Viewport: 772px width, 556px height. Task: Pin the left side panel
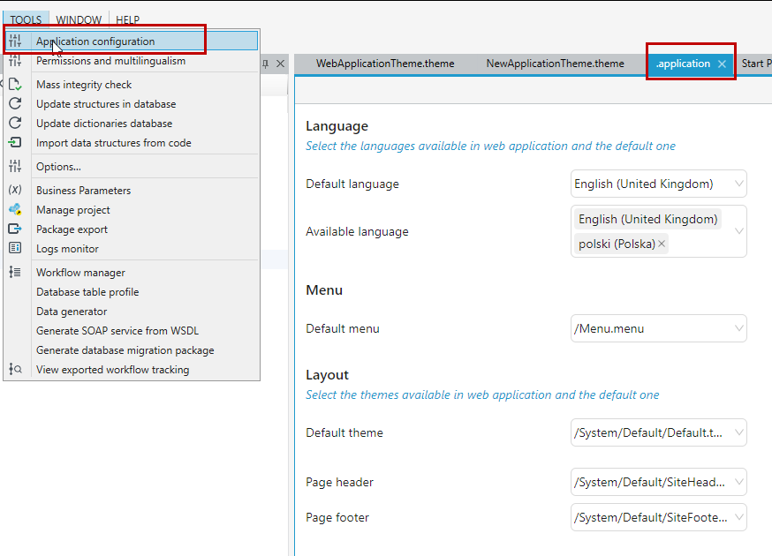[265, 64]
